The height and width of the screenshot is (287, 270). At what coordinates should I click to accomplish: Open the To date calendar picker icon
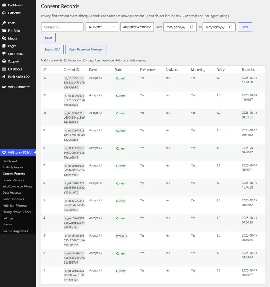(231, 27)
